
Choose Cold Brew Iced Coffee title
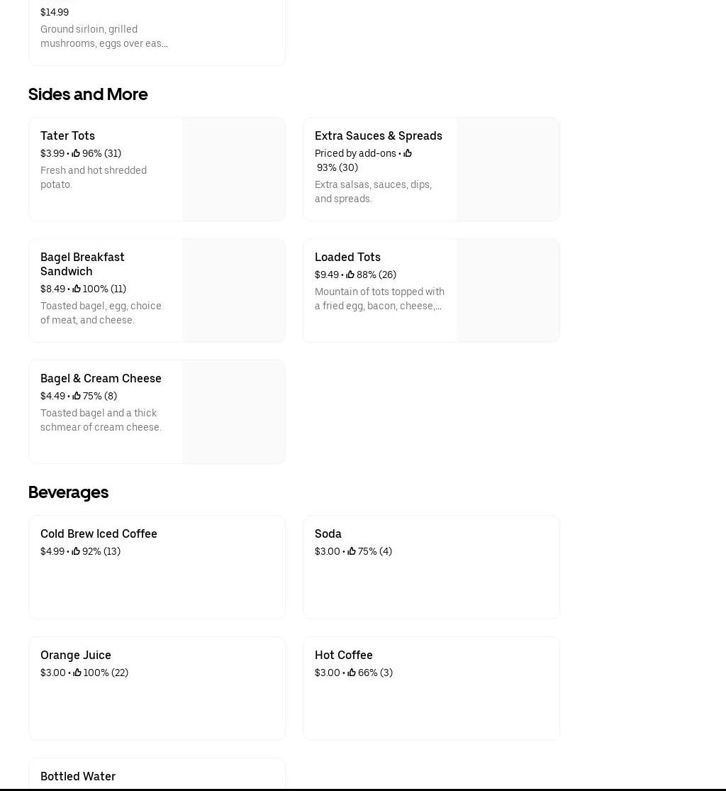pos(99,533)
